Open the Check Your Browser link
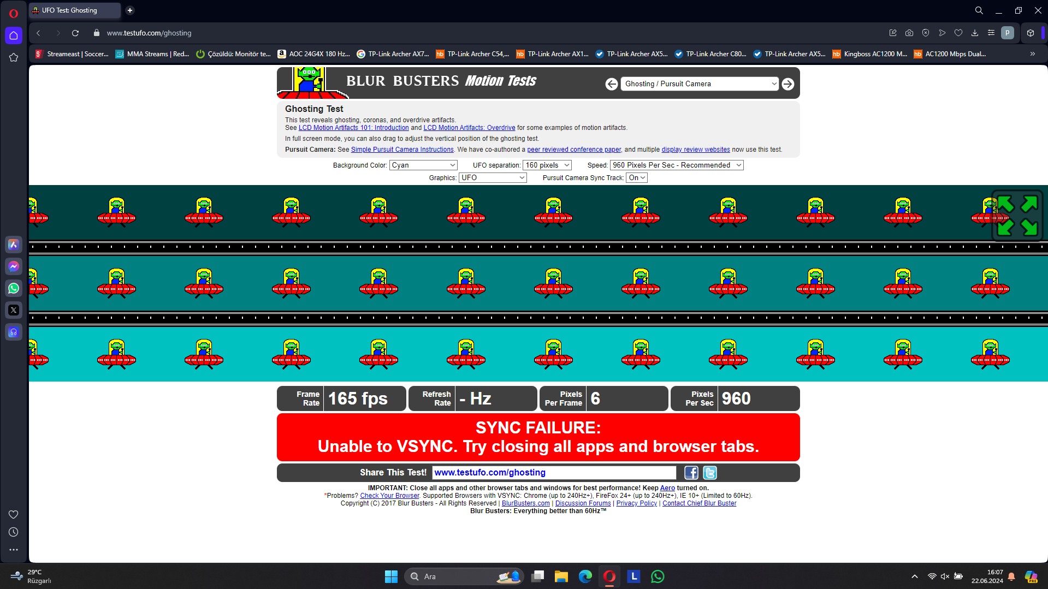Image resolution: width=1048 pixels, height=589 pixels. click(389, 496)
